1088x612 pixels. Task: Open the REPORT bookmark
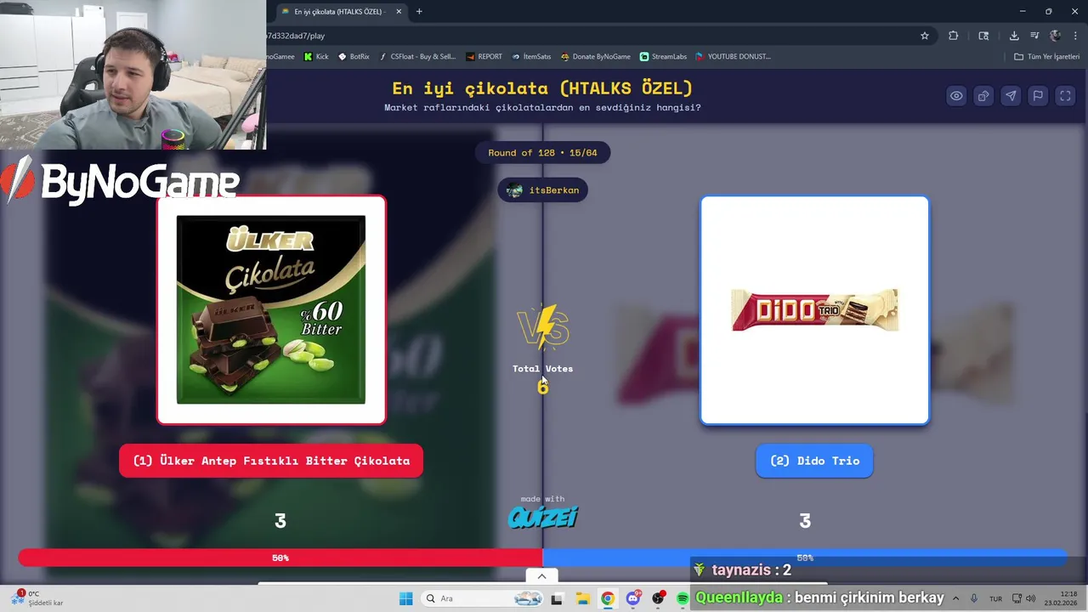(x=484, y=56)
